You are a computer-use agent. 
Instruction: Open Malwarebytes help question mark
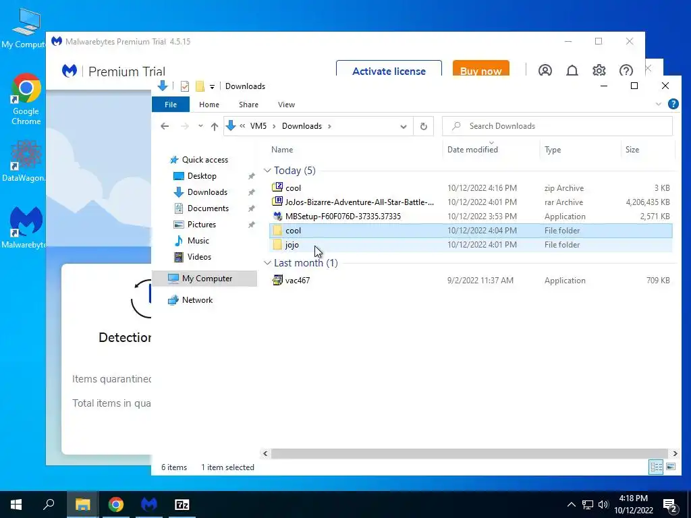[626, 70]
